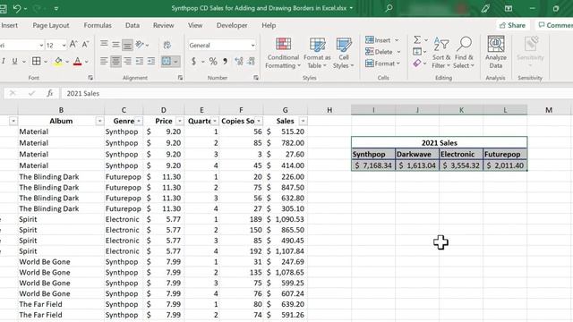Open the Genre column filter dropdown

[x=139, y=121]
